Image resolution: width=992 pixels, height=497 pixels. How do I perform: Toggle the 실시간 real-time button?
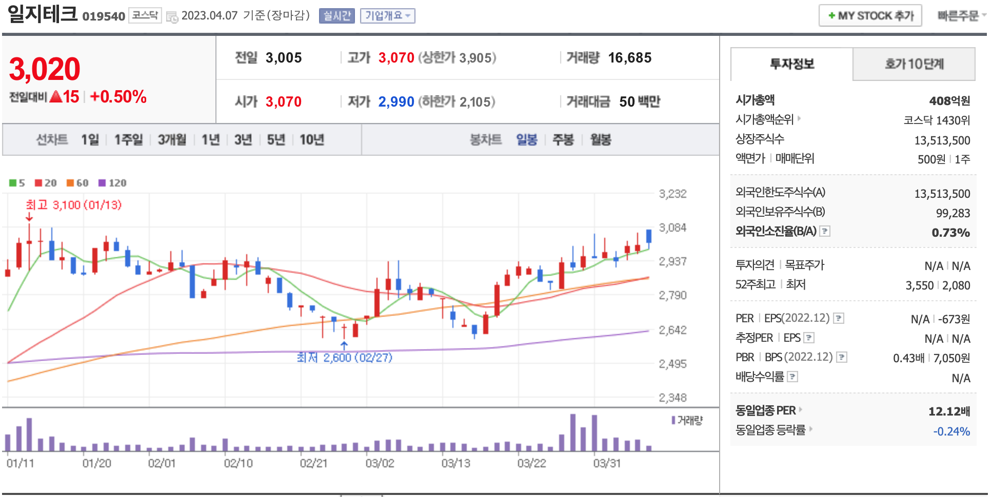(x=336, y=16)
